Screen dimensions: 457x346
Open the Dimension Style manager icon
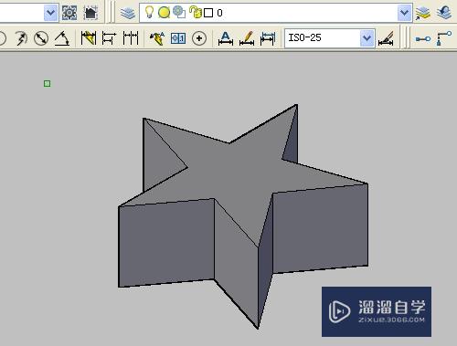point(386,38)
